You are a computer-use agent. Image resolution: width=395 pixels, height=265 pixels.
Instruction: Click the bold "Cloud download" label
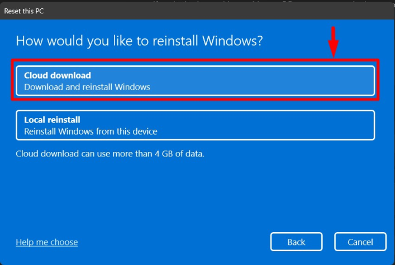pos(58,75)
